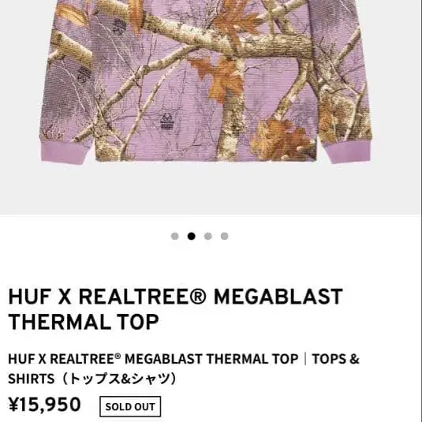422x422 pixels.
Task: Click the active black carousel dot
Action: click(192, 236)
